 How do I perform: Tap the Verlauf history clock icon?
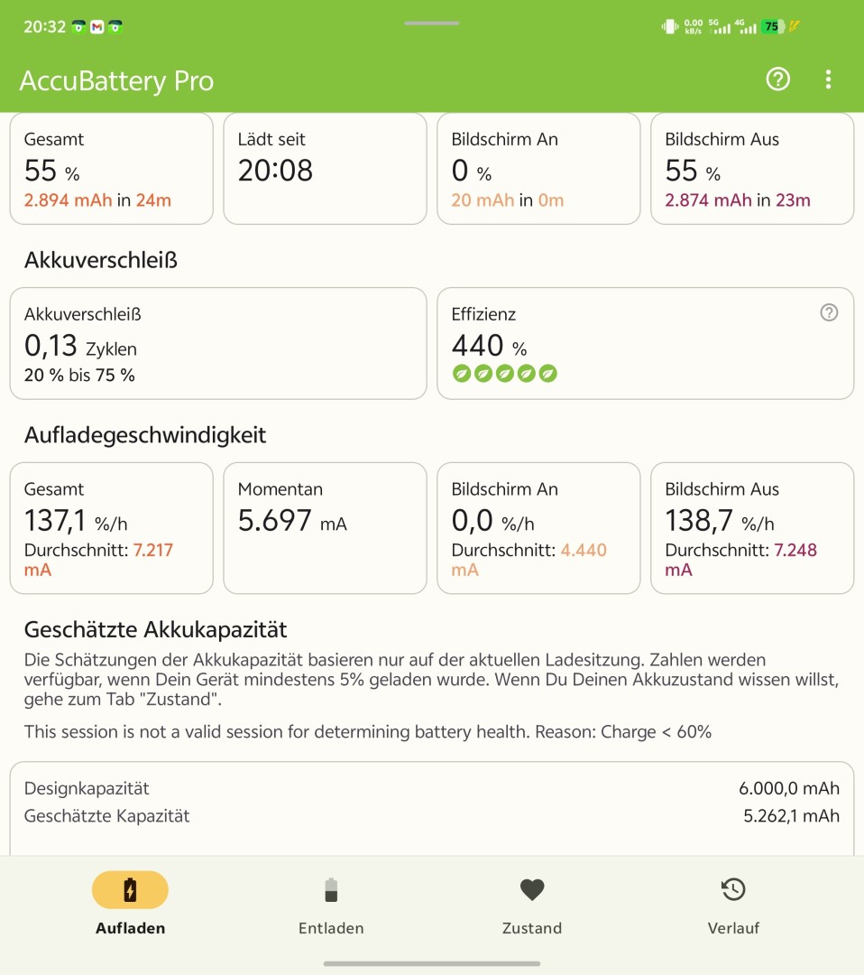(733, 890)
